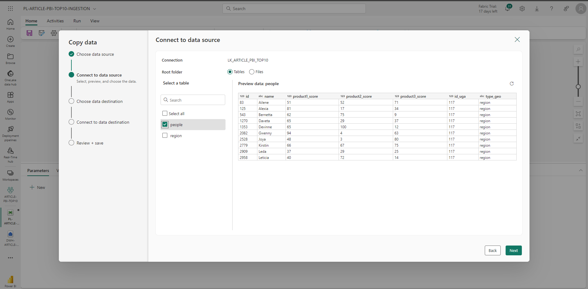Open notifications bell with badge 31
This screenshot has height=289, width=588.
[x=508, y=8]
